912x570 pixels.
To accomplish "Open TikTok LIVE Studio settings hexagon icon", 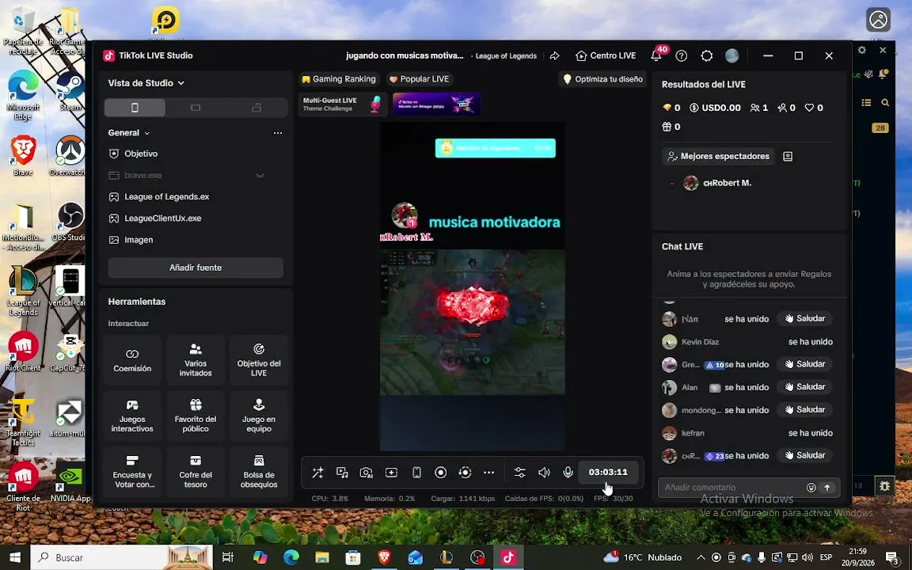I will coord(707,56).
